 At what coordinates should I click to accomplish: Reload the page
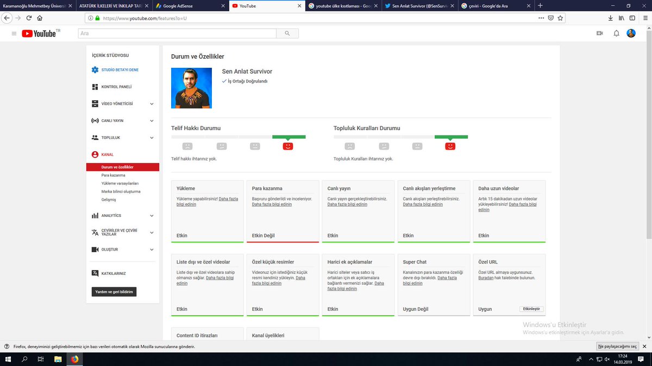[29, 18]
